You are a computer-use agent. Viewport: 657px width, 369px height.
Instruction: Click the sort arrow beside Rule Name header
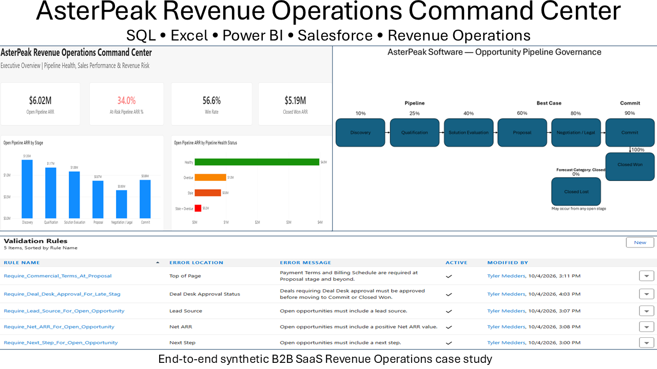point(158,262)
